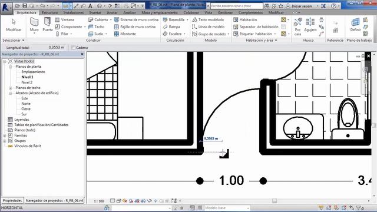Viewport: 377px width, 212px height.
Task: Select the Pilar column tool
Action: tap(62, 34)
